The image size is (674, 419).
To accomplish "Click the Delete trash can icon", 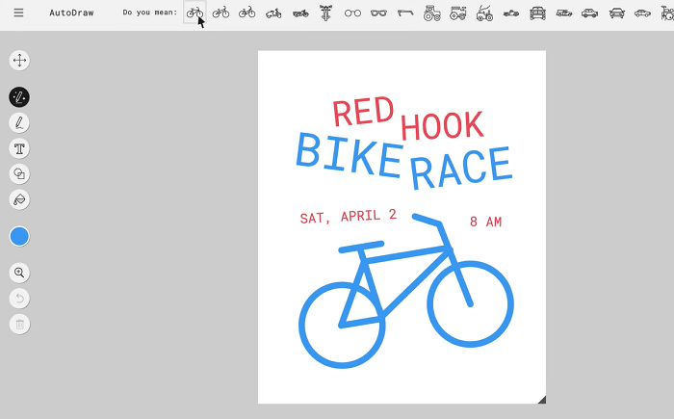I will tap(19, 325).
